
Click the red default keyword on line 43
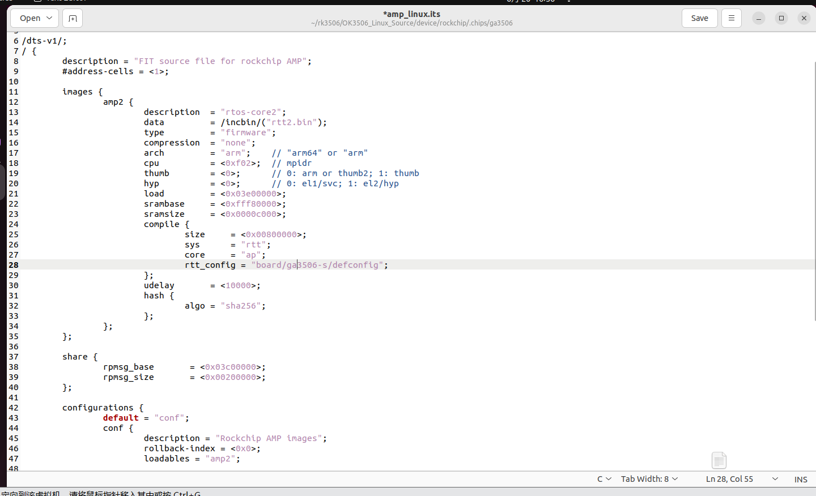[121, 418]
